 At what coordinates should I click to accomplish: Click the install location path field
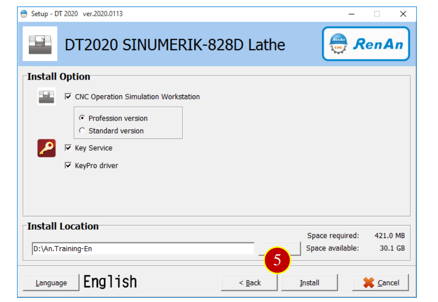(x=143, y=249)
